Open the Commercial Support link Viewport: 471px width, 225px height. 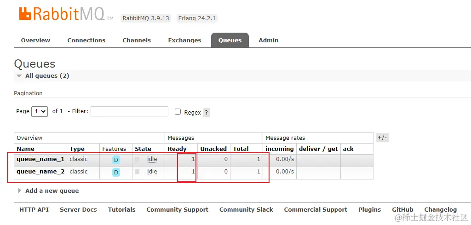(316, 210)
